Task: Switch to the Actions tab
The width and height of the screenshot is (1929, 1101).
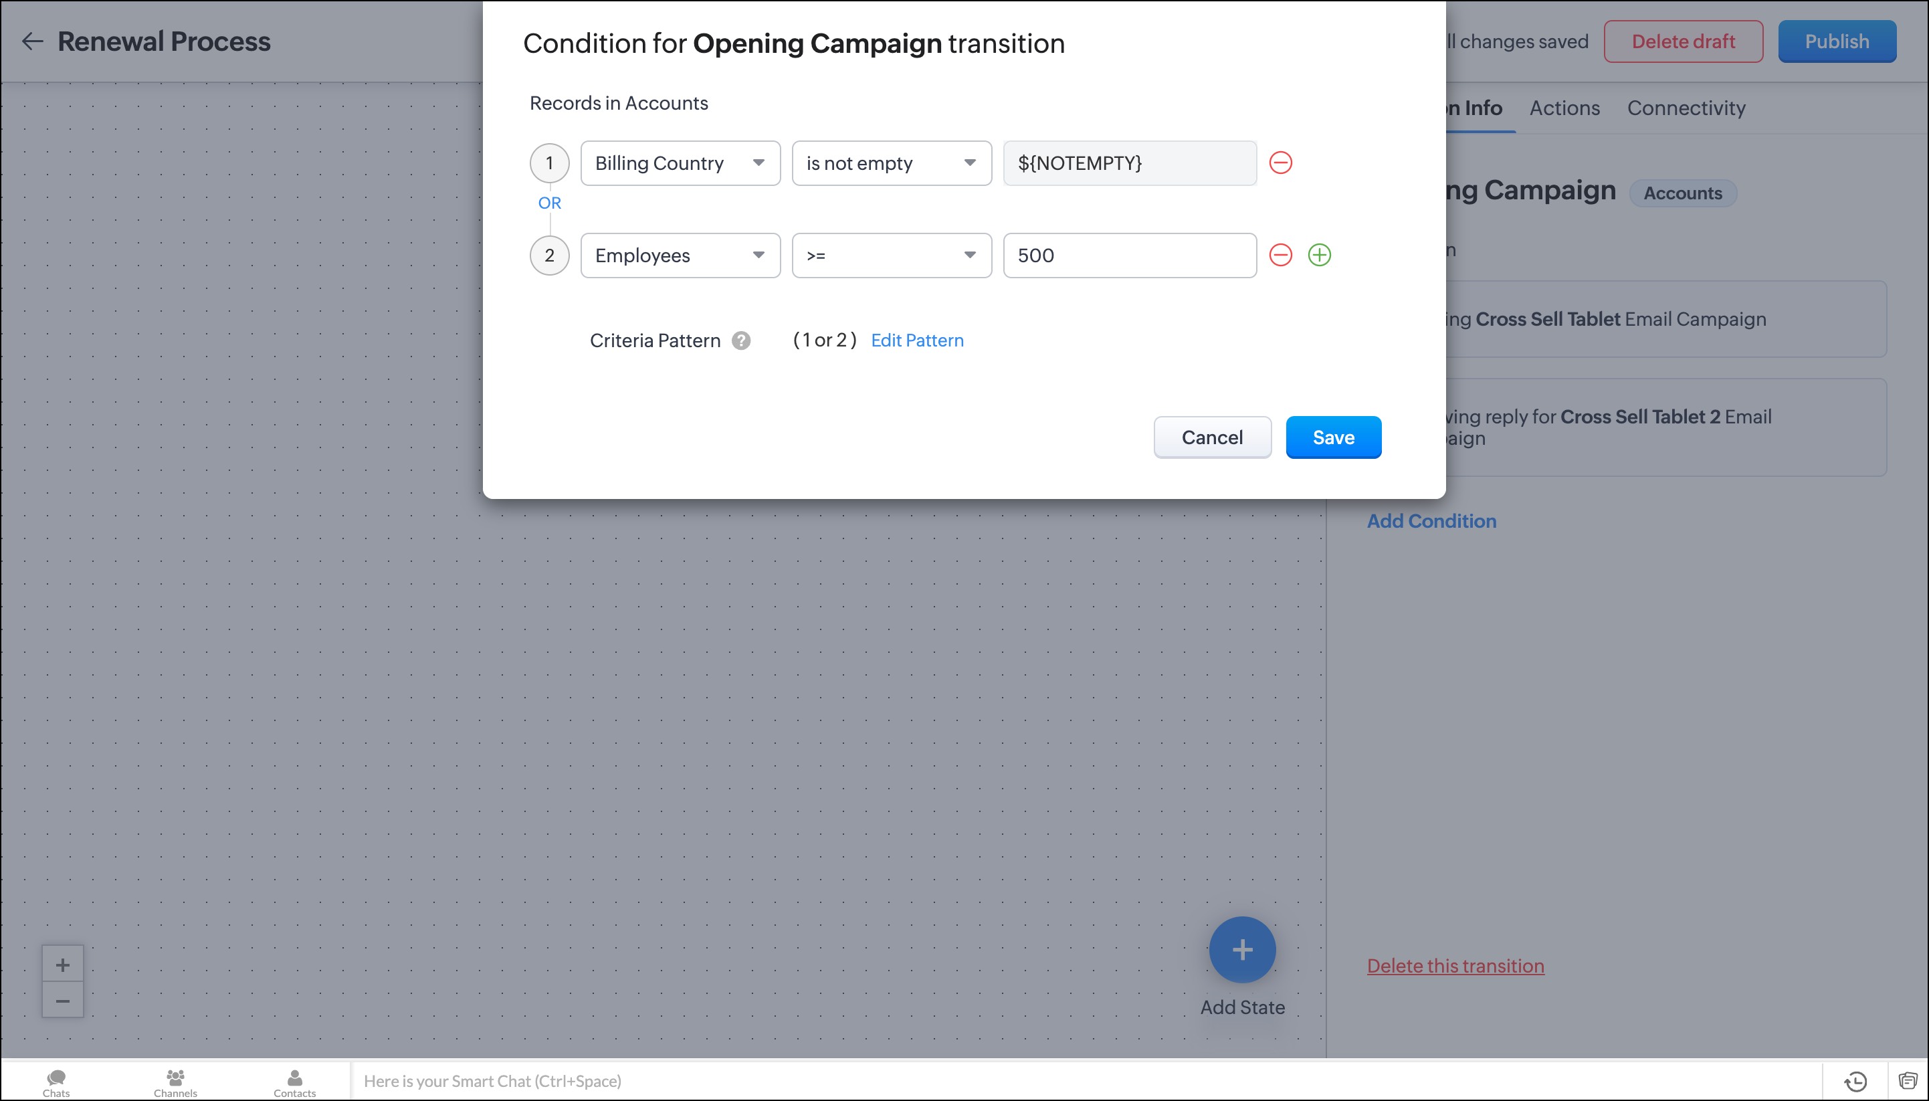Action: click(x=1564, y=108)
